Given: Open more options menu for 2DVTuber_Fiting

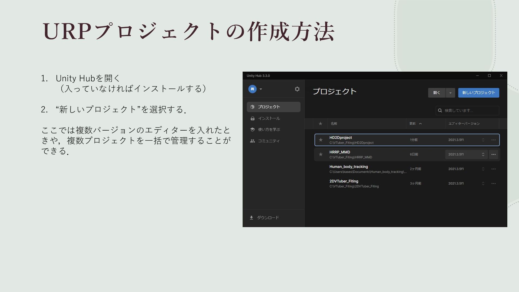Looking at the screenshot, I should tap(493, 184).
